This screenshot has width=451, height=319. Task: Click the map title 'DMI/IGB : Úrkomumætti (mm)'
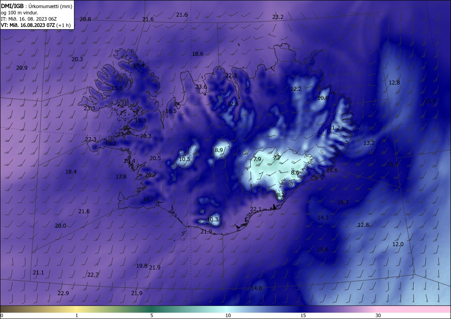[x=37, y=6]
